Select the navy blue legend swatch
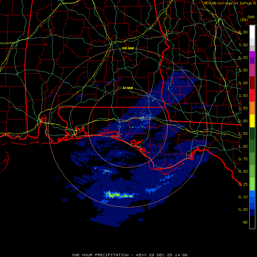Image resolution: width=257 pixels, height=257 pixels. click(x=252, y=212)
